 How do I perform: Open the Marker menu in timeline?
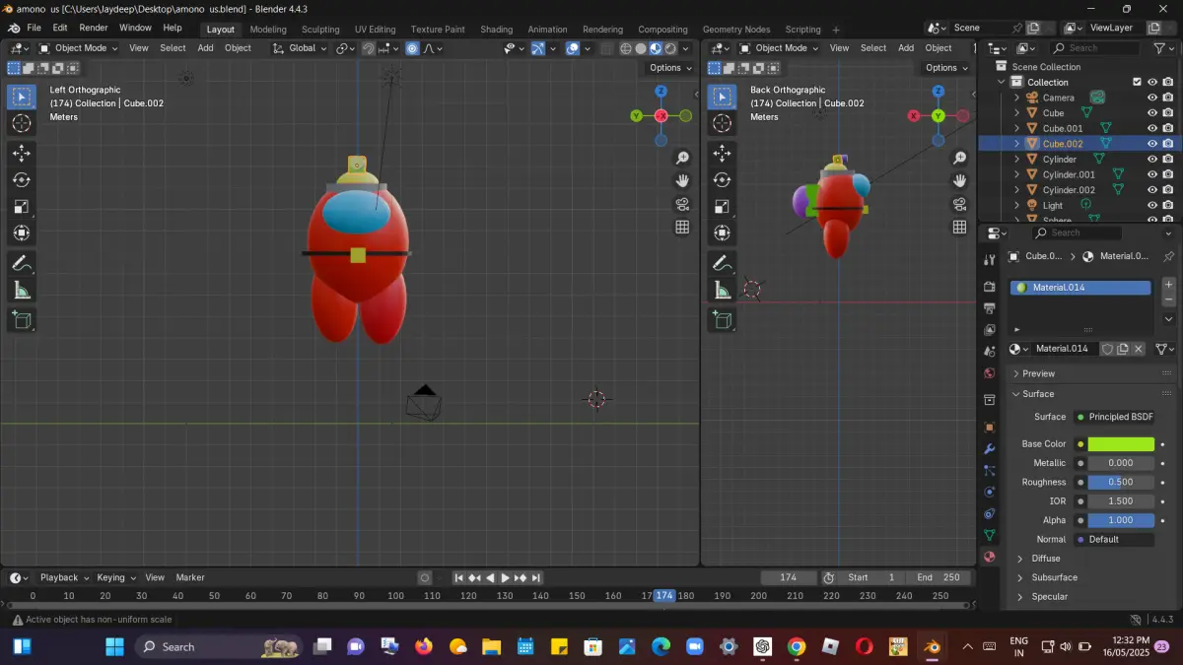tap(190, 577)
